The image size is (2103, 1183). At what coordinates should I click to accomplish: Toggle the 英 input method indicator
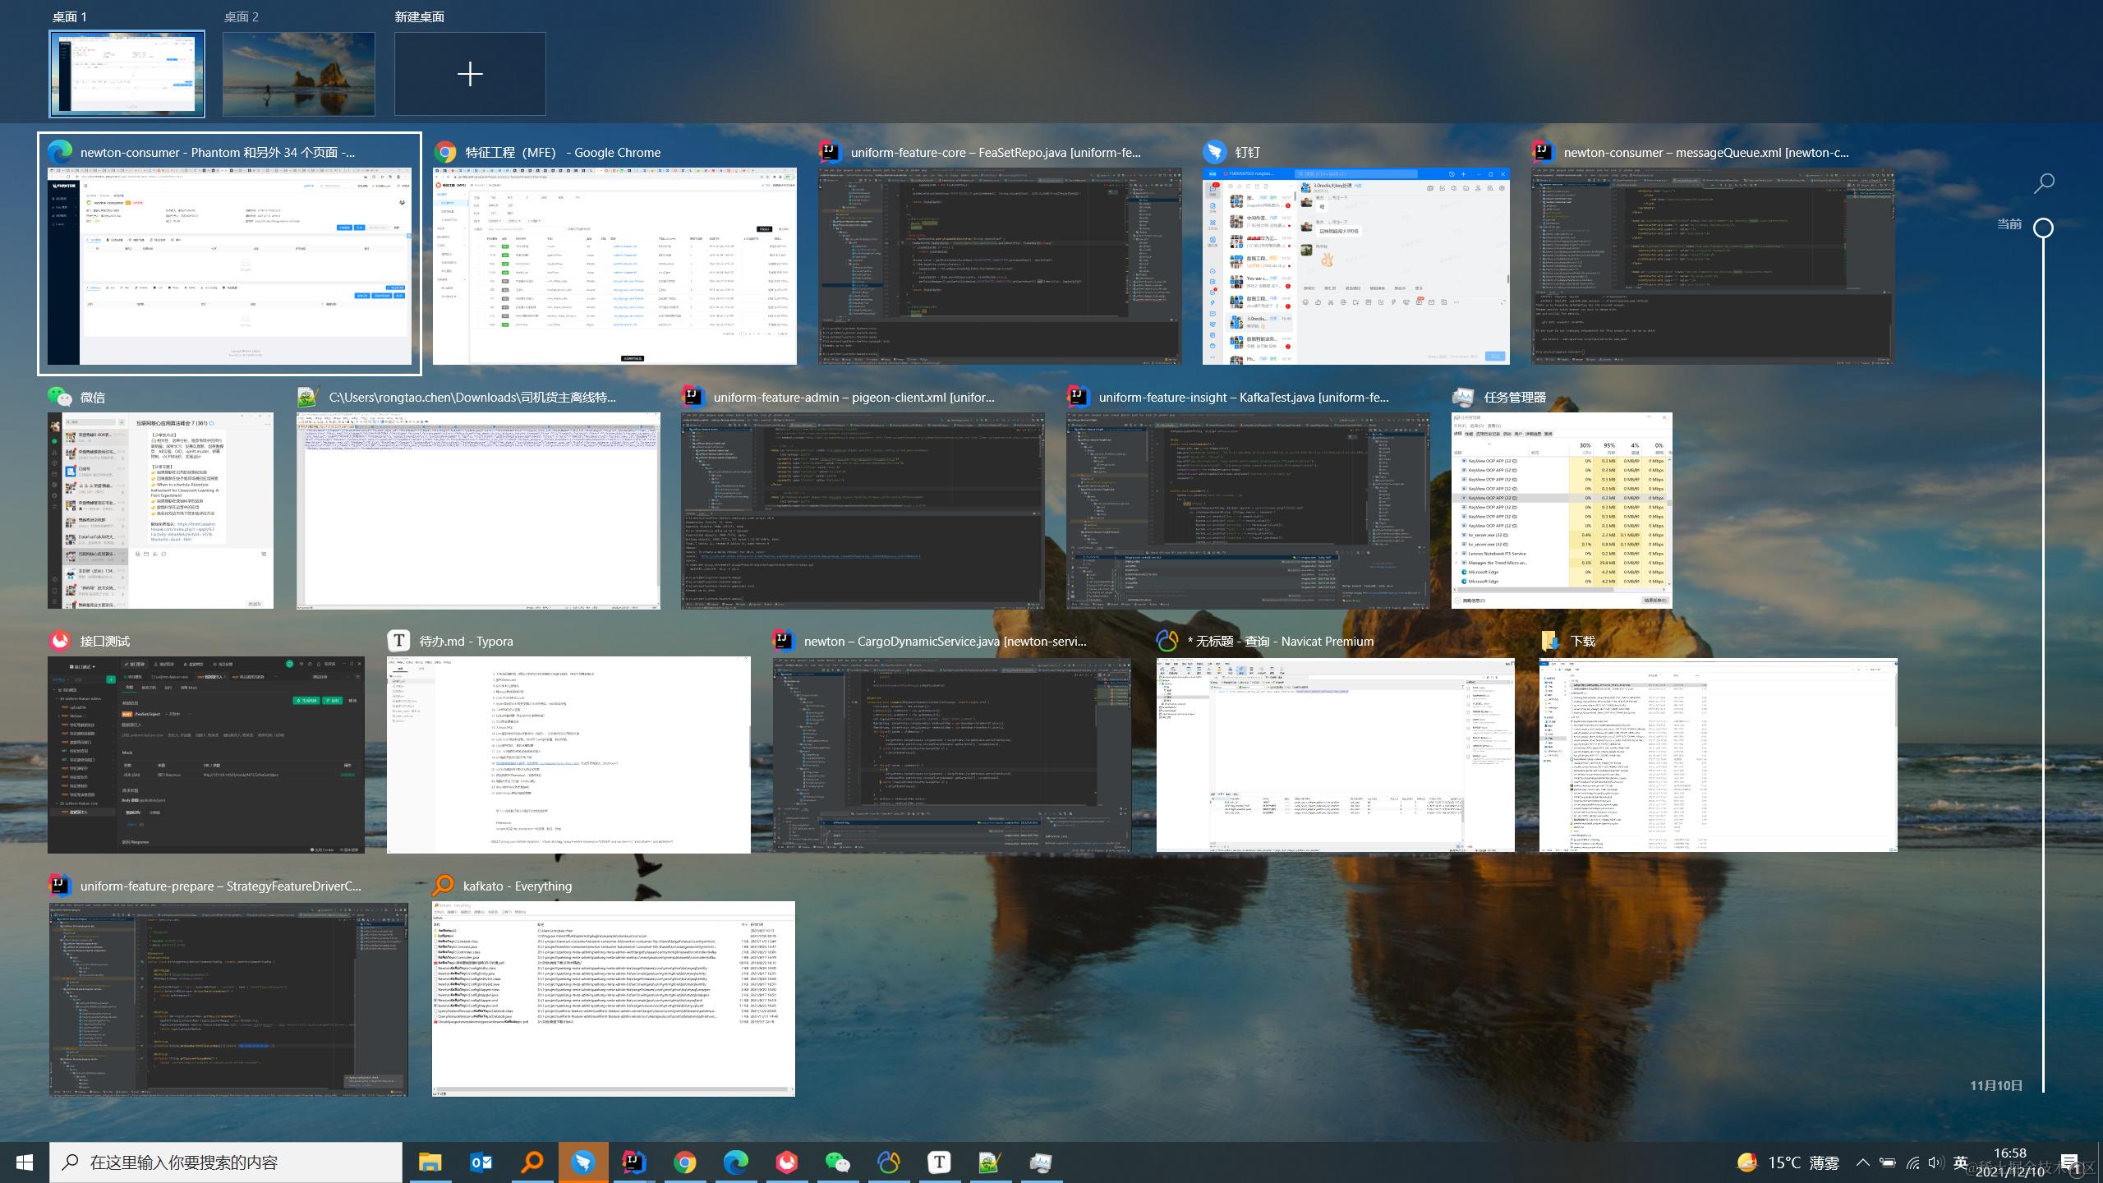click(x=1960, y=1162)
